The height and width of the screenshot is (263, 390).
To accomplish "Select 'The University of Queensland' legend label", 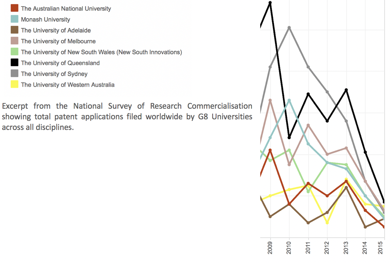I will [x=60, y=63].
